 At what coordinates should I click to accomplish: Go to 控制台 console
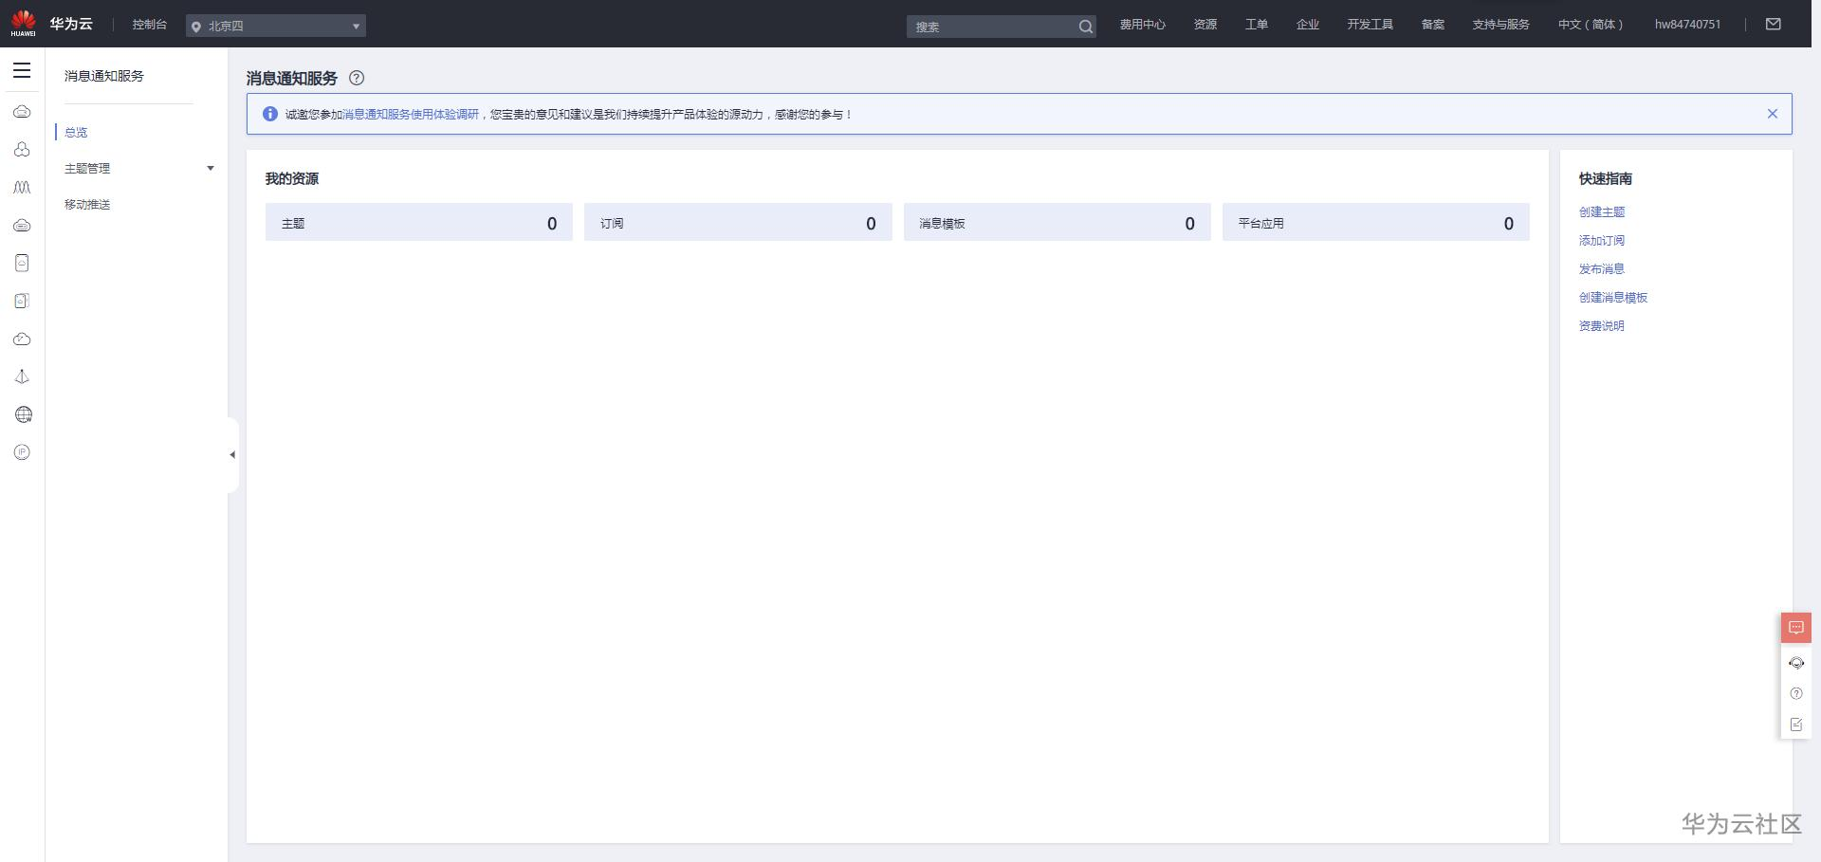(x=149, y=25)
